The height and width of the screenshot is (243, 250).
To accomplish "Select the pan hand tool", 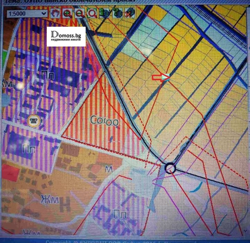I will click(x=55, y=13).
